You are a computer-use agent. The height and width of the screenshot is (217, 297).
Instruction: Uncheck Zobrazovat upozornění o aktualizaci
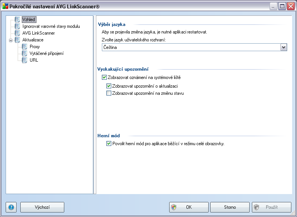(109, 86)
